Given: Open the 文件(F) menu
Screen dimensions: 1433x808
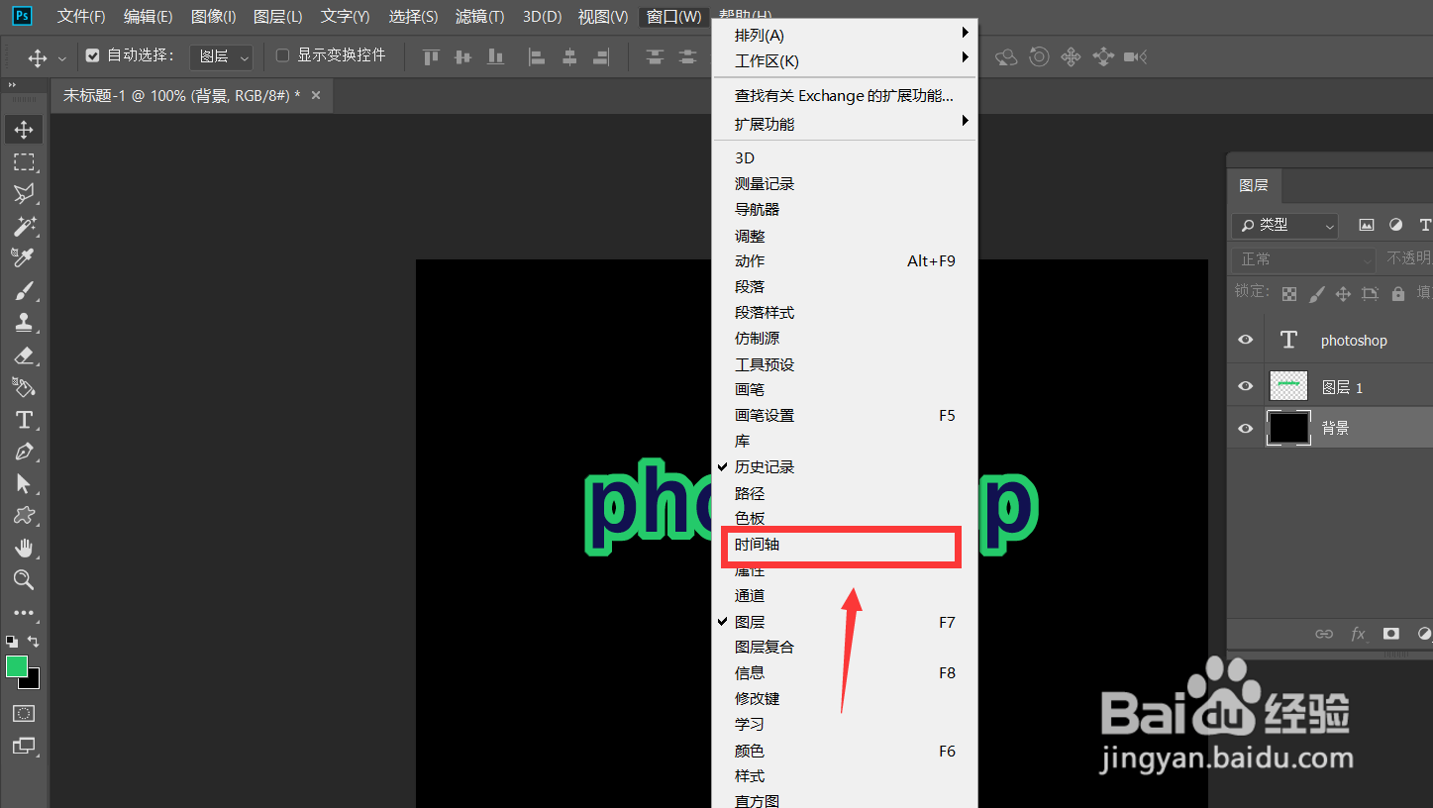Looking at the screenshot, I should pos(81,17).
